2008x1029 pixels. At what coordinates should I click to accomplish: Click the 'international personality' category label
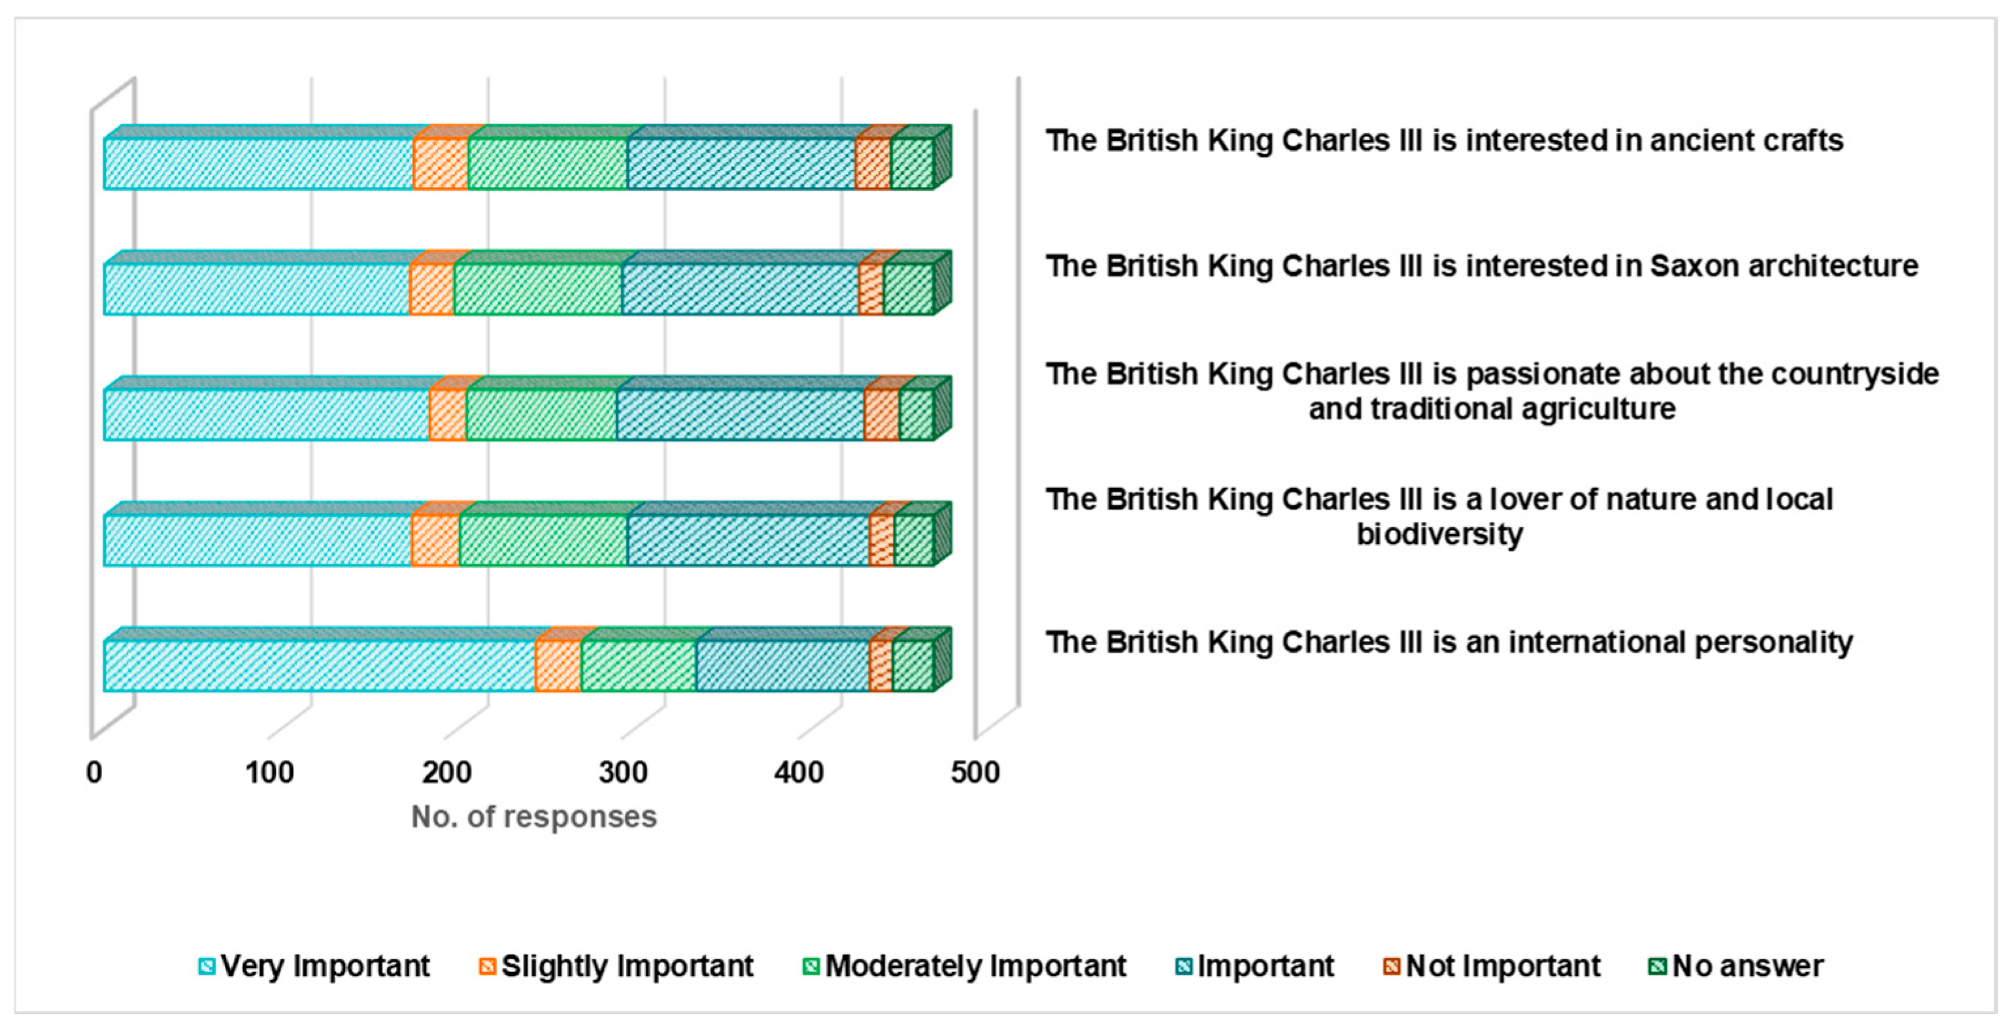click(x=1448, y=643)
